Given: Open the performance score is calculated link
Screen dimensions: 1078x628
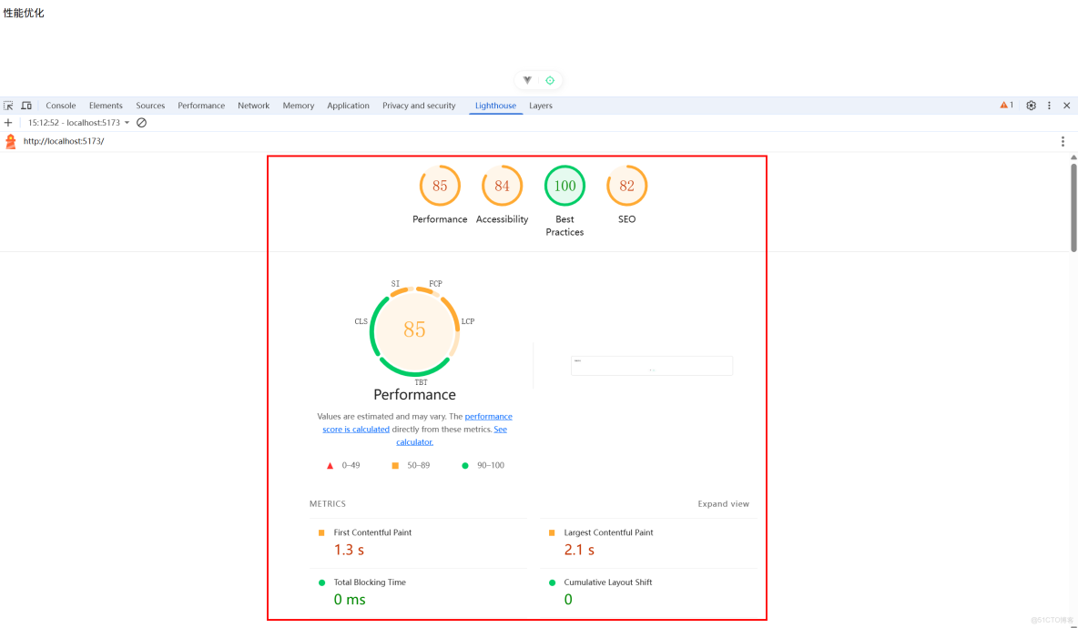Looking at the screenshot, I should tap(489, 416).
